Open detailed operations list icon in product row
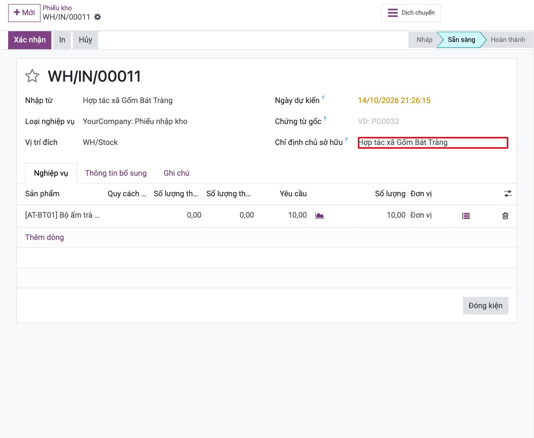Screen dimensions: 534x438 (466, 216)
